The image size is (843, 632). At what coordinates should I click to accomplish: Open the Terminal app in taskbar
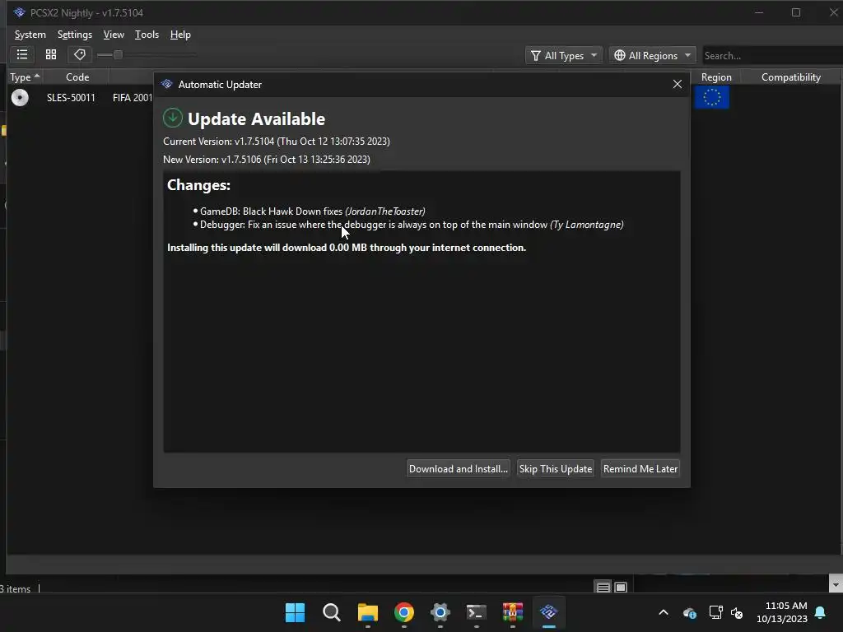pyautogui.click(x=477, y=612)
